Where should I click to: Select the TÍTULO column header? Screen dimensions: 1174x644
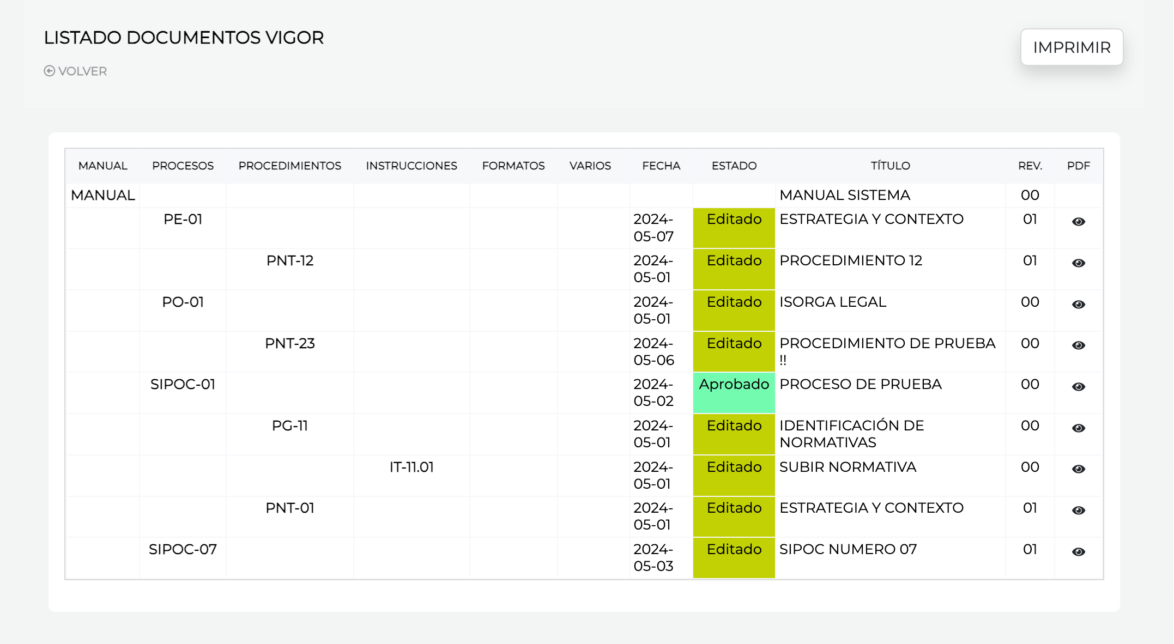[x=890, y=166]
